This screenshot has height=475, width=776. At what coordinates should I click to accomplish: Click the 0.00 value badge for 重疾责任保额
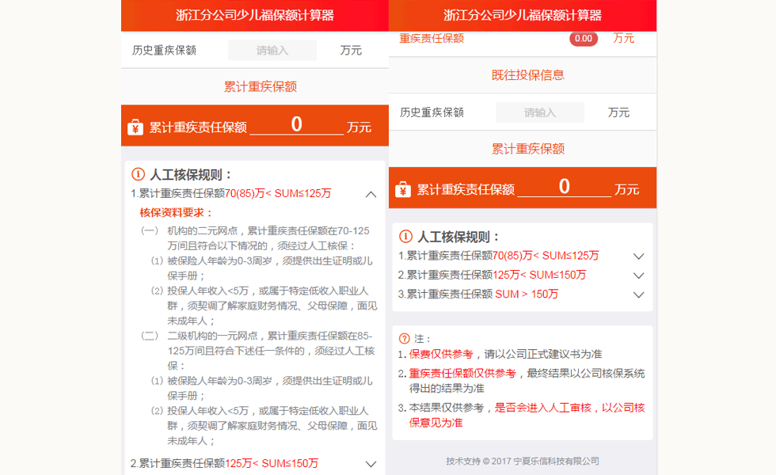[x=584, y=39]
